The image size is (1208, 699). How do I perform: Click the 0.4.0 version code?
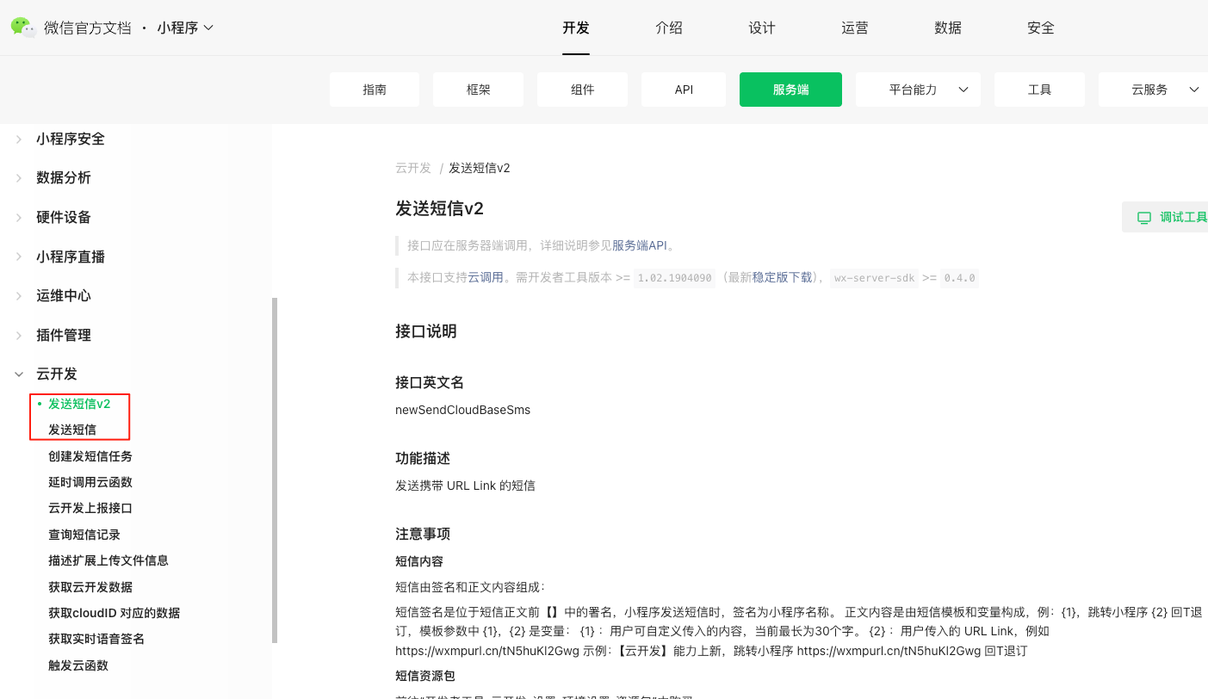click(x=959, y=278)
